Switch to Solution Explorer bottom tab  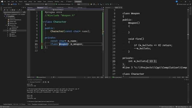click(8, 104)
